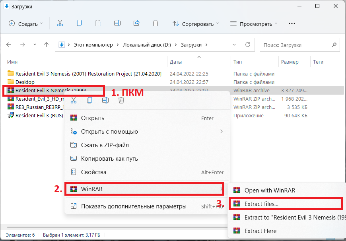Expand the chevron after Локальный диск (D:)
This screenshot has width=346, height=241.
176,45
